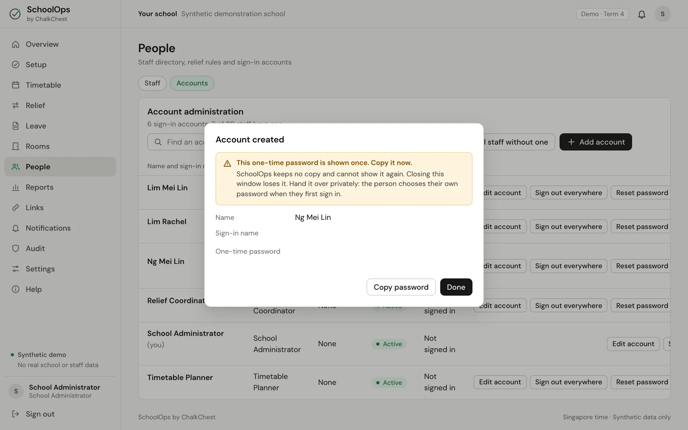The width and height of the screenshot is (688, 430).
Task: Open the Overview page from sidebar
Action: [x=60, y=44]
